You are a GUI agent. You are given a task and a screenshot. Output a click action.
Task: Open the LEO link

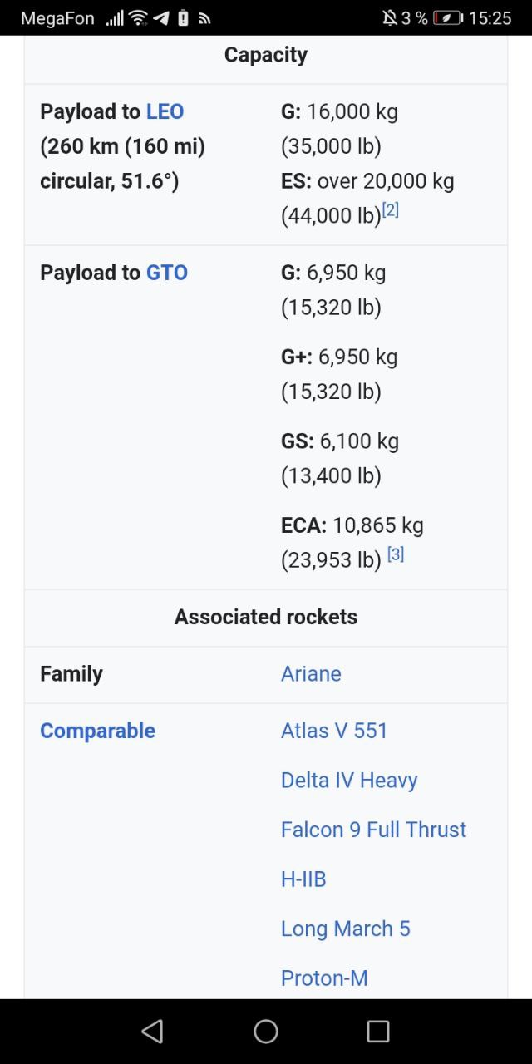[165, 111]
